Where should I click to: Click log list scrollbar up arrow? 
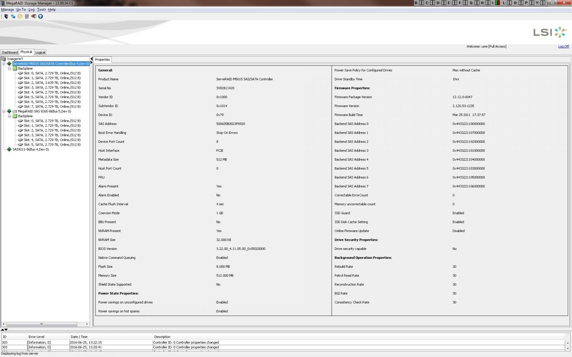[x=568, y=343]
